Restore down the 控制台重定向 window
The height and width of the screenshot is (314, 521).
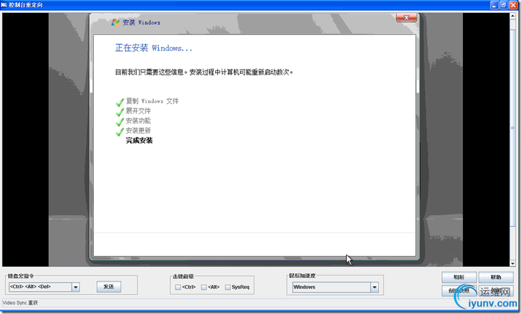(x=504, y=5)
